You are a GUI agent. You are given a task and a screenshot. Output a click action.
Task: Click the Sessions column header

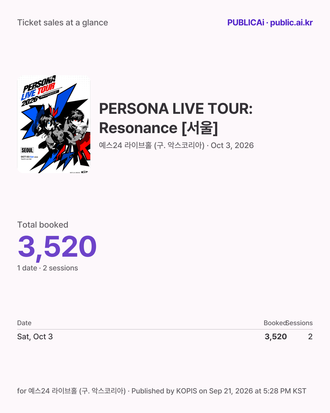(299, 323)
